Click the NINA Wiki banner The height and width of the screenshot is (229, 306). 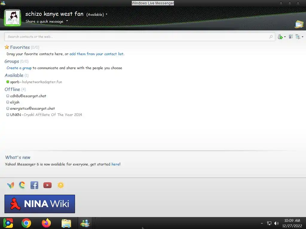click(x=40, y=204)
